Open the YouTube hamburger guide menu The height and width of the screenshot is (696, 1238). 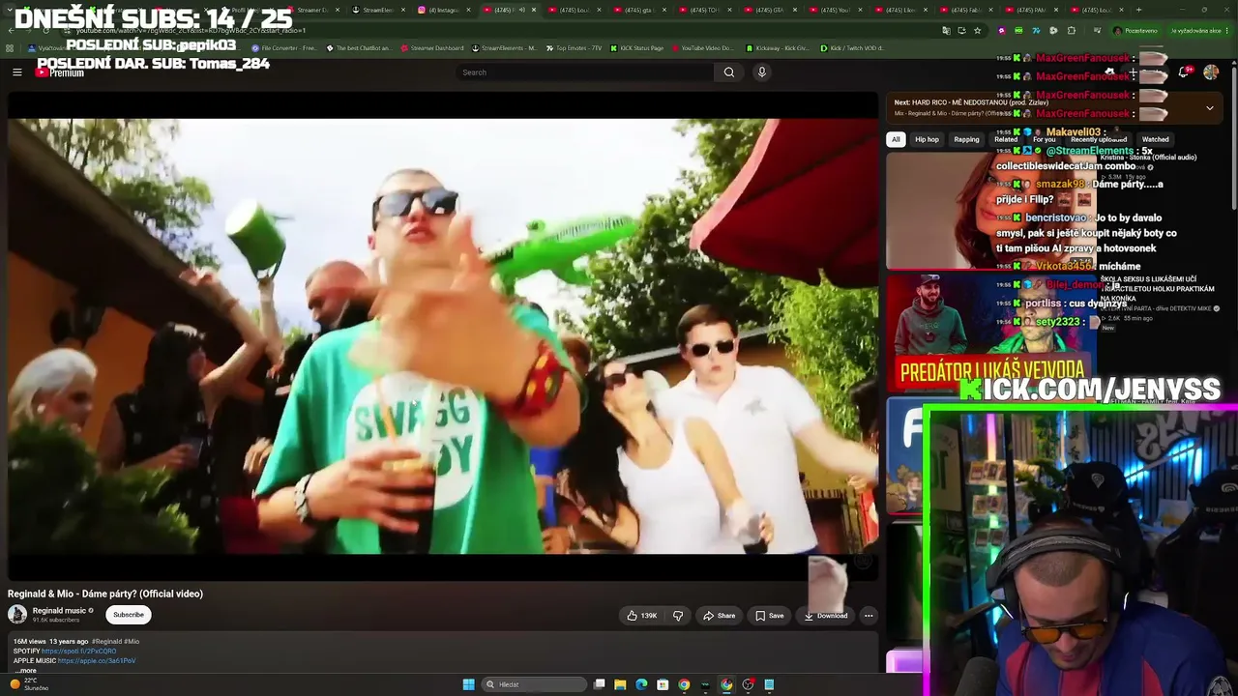click(16, 72)
